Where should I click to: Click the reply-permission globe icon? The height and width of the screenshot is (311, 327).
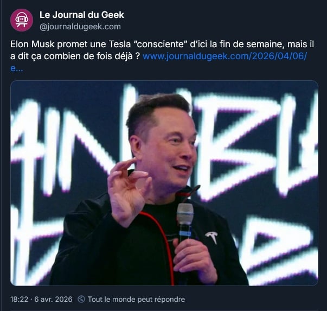[81, 299]
